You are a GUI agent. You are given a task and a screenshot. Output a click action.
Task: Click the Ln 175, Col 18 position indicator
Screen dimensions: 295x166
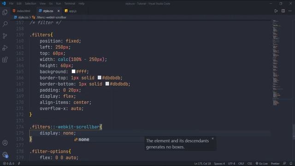[202, 164]
